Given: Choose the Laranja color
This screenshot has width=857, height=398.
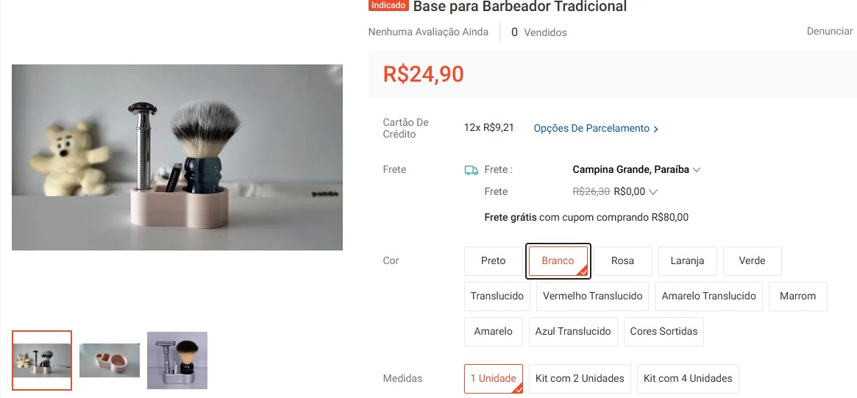Looking at the screenshot, I should pyautogui.click(x=688, y=260).
